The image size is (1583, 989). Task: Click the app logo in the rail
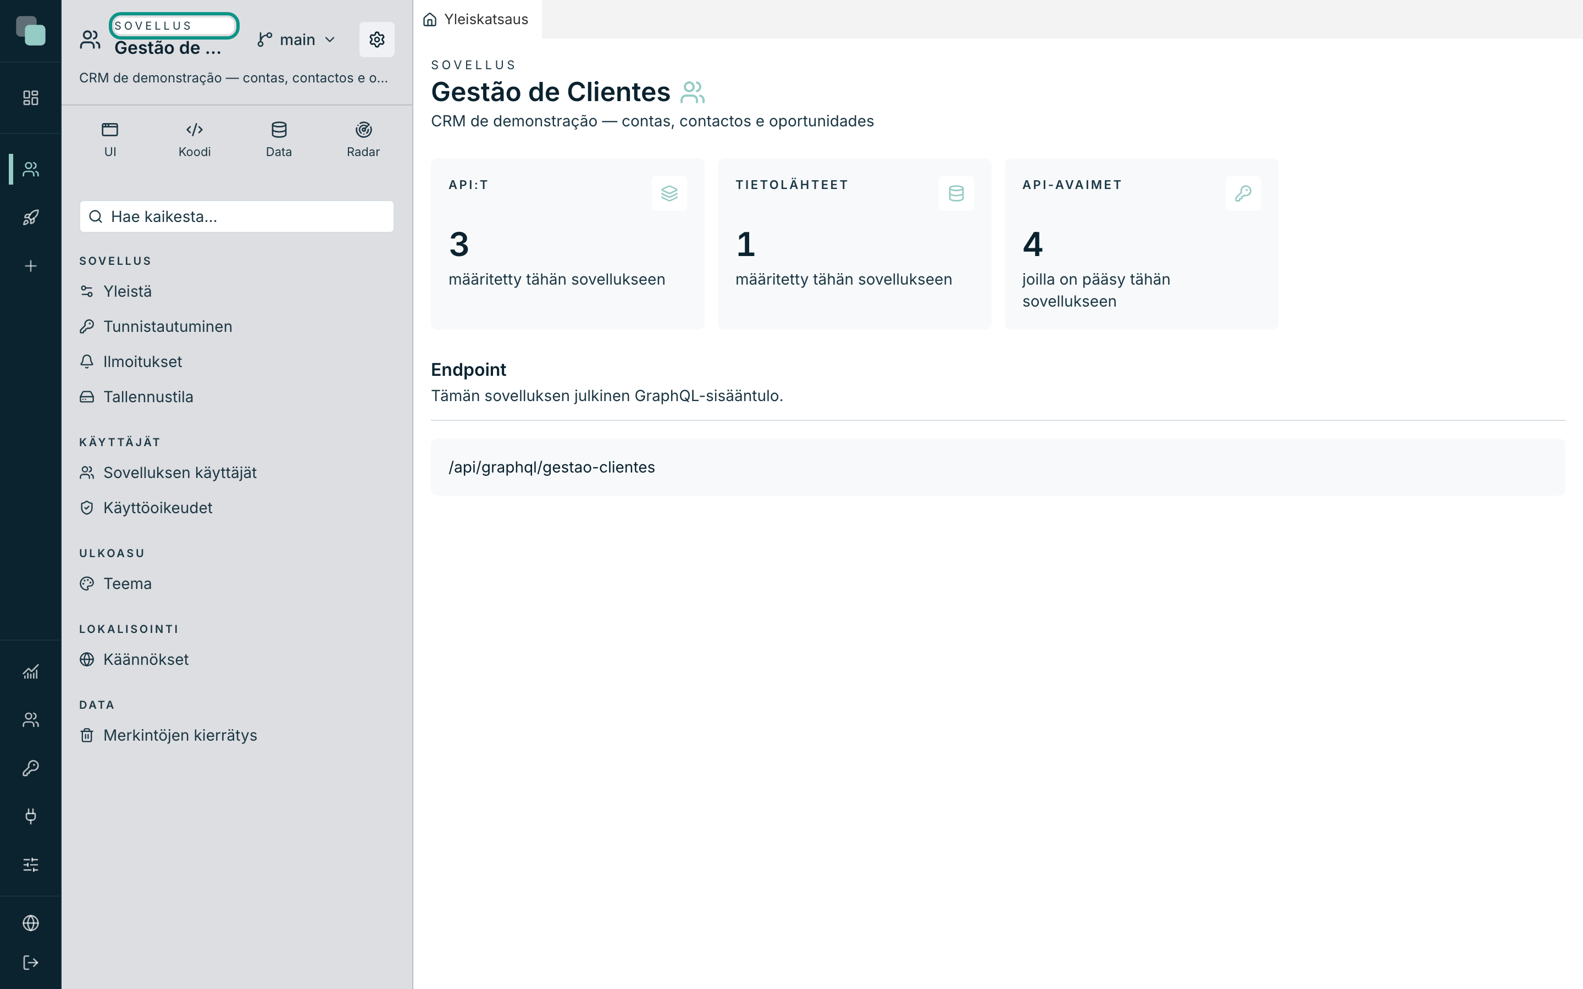point(31,31)
